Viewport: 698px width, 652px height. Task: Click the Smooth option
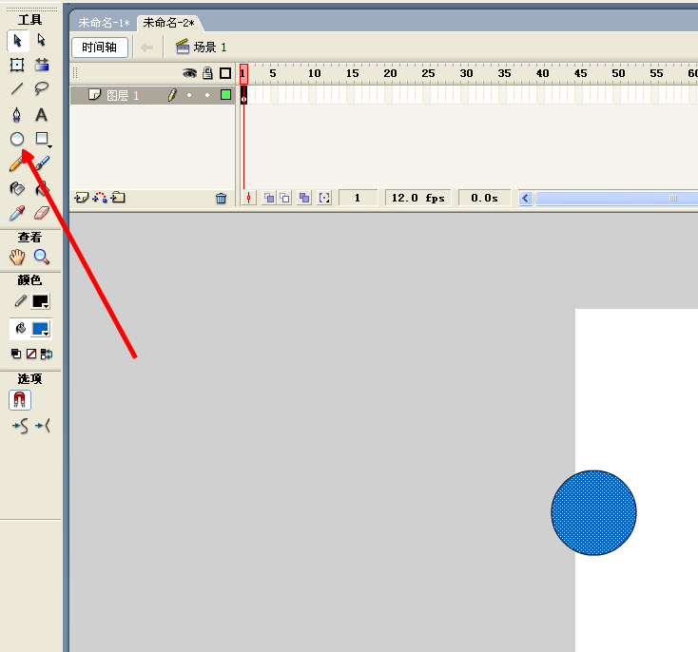tap(21, 426)
